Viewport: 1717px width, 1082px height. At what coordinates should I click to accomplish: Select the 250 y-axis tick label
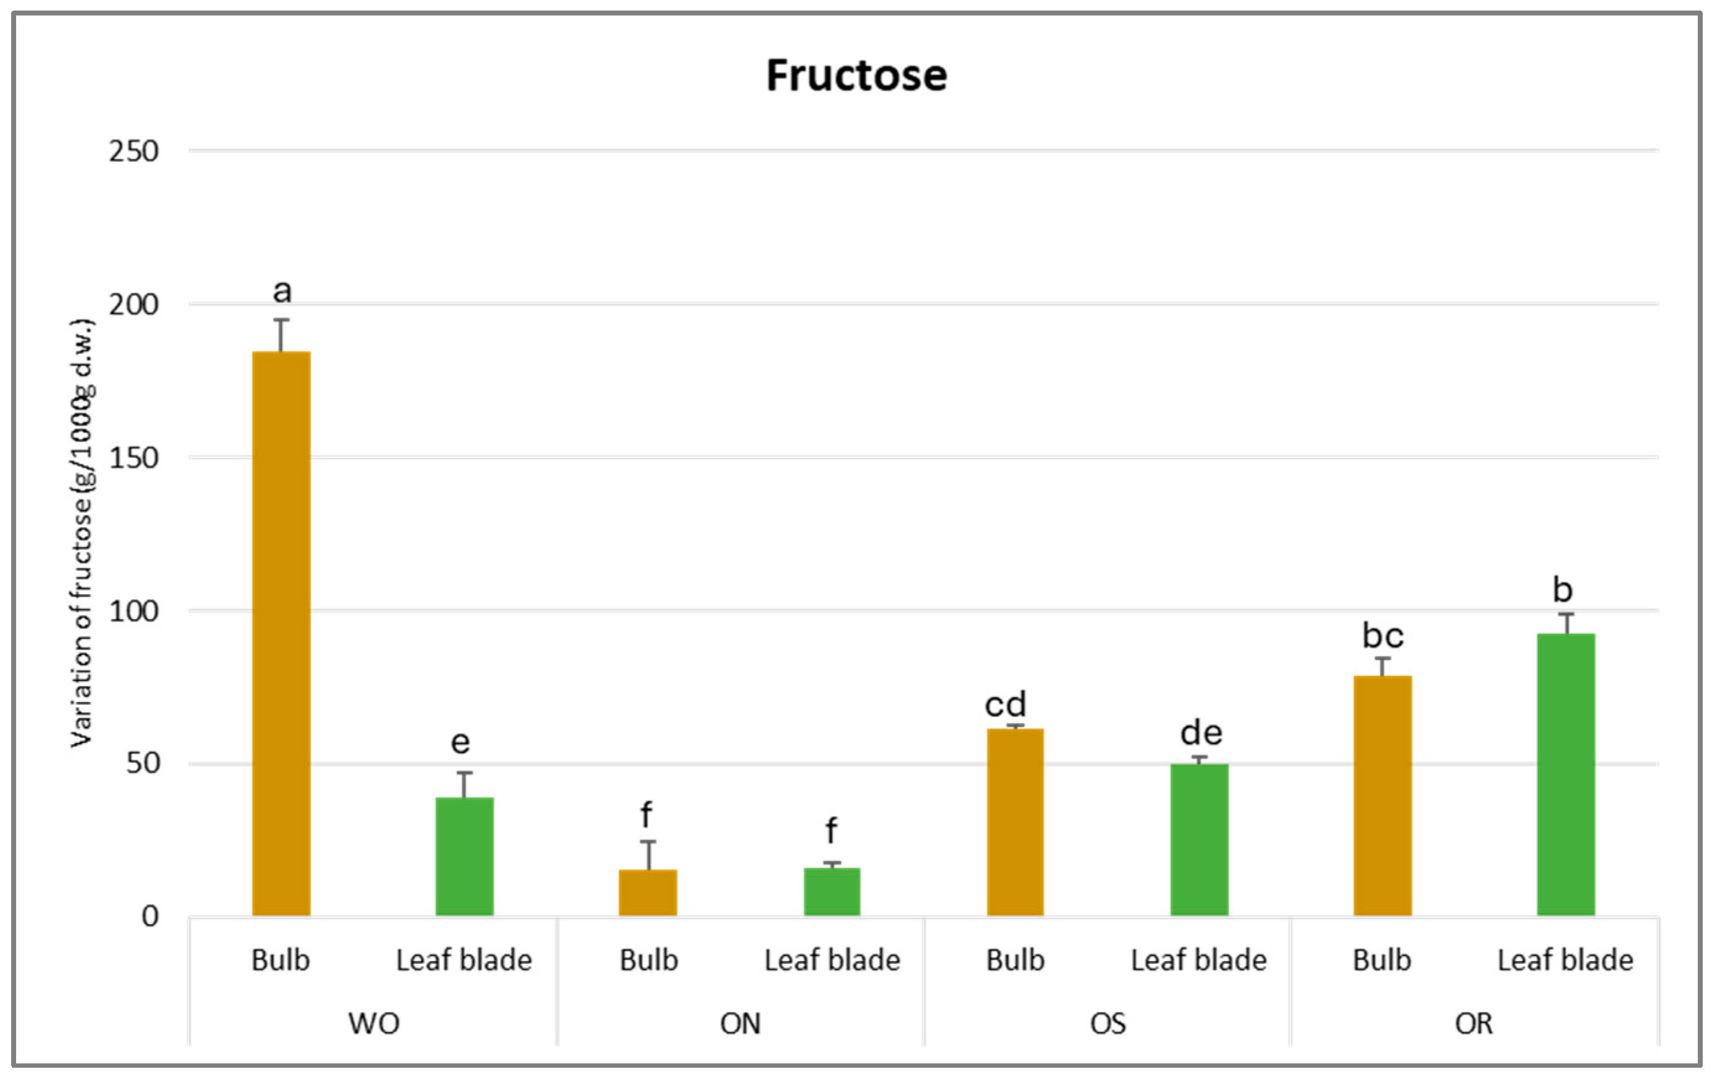(133, 151)
